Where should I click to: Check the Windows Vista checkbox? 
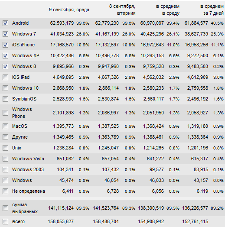[x=5, y=159]
